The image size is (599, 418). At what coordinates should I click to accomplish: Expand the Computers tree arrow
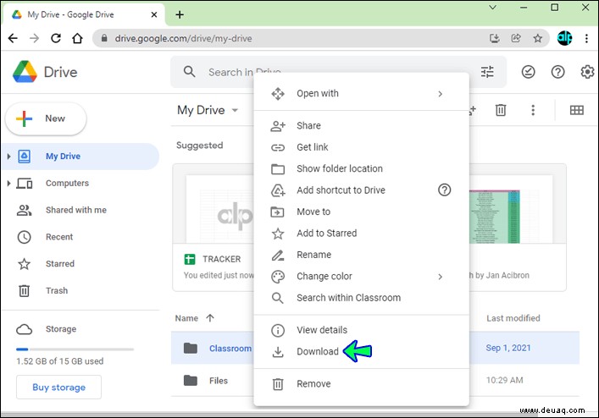8,183
